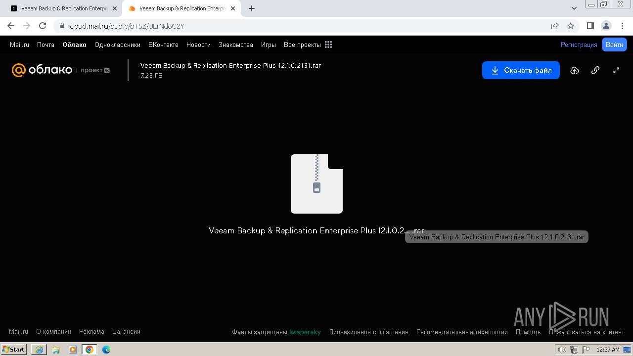
Task: Click the Chrome taskbar icon
Action: (x=90, y=350)
